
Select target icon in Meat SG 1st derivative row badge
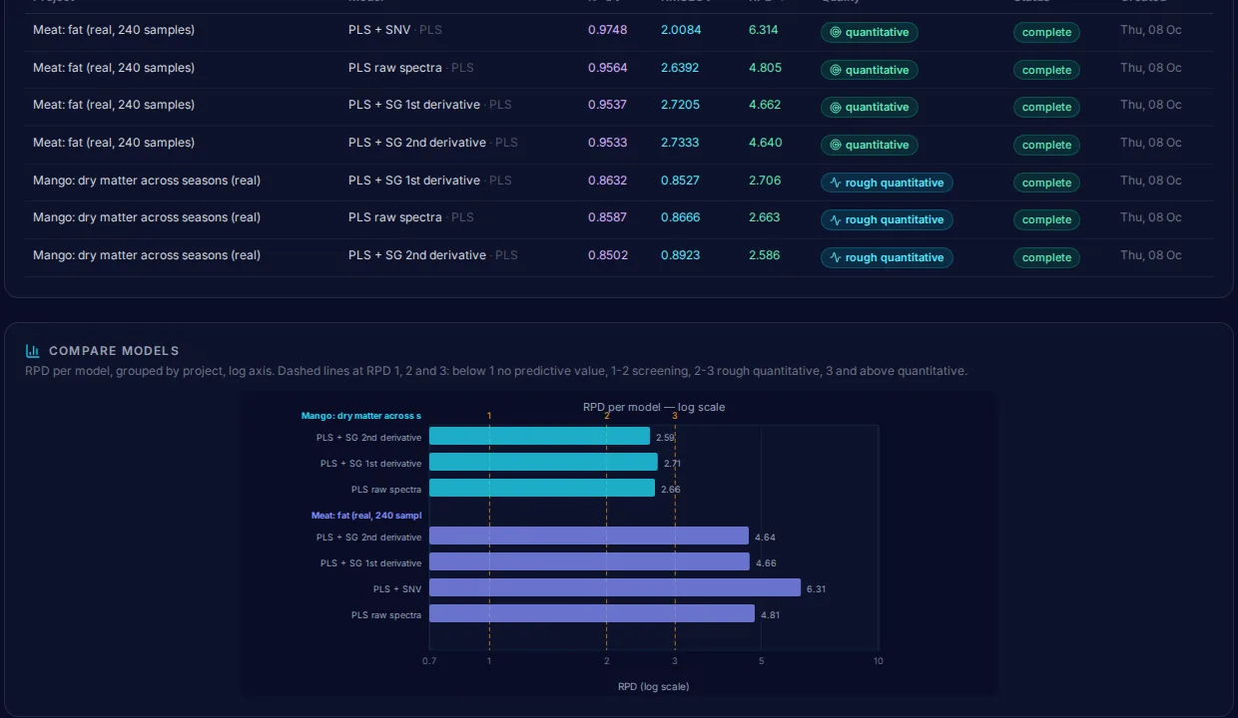836,107
